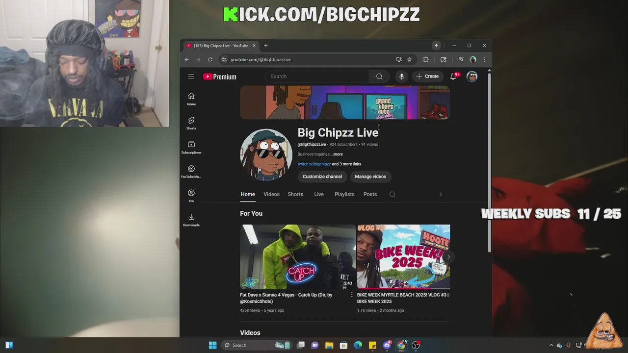Click the channel profile picture
The image size is (628, 353).
point(266,155)
